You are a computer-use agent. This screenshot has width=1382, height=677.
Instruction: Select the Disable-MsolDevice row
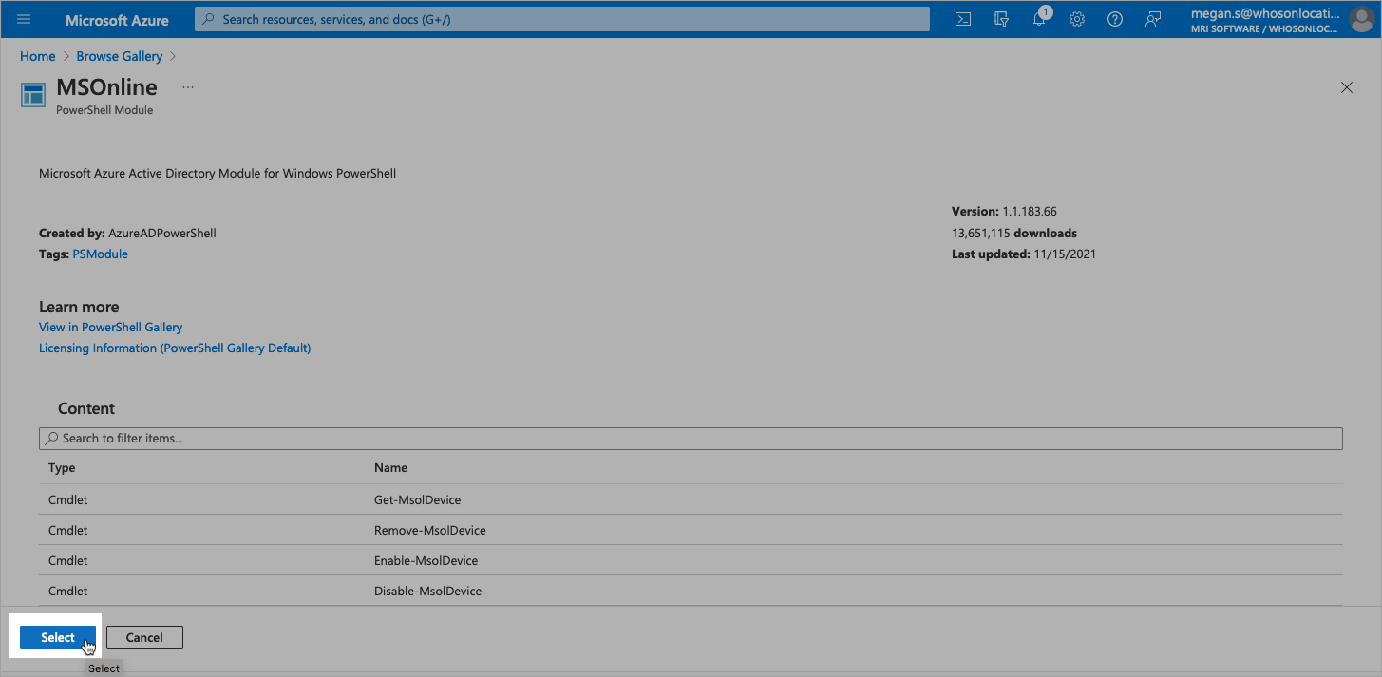coord(691,591)
